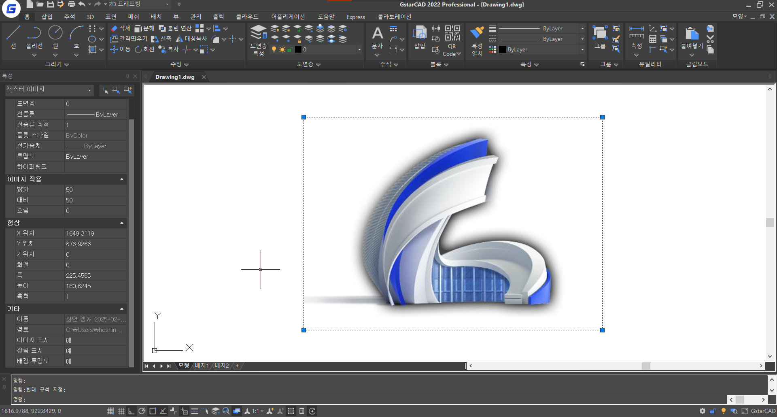Click the Explode (분해) tool
Viewport: 777px width, 417px height.
tap(144, 28)
